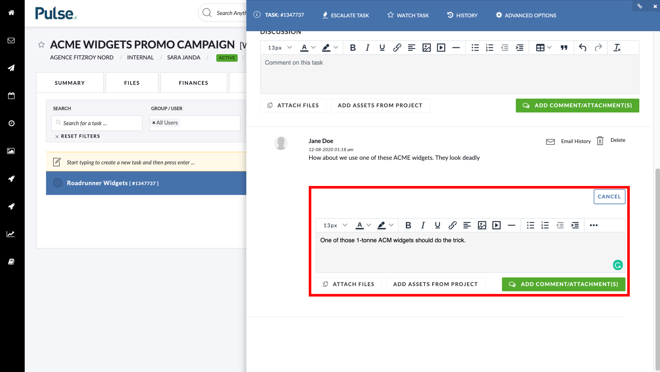Toggle italic in the reply editor
The image size is (660, 372).
423,225
